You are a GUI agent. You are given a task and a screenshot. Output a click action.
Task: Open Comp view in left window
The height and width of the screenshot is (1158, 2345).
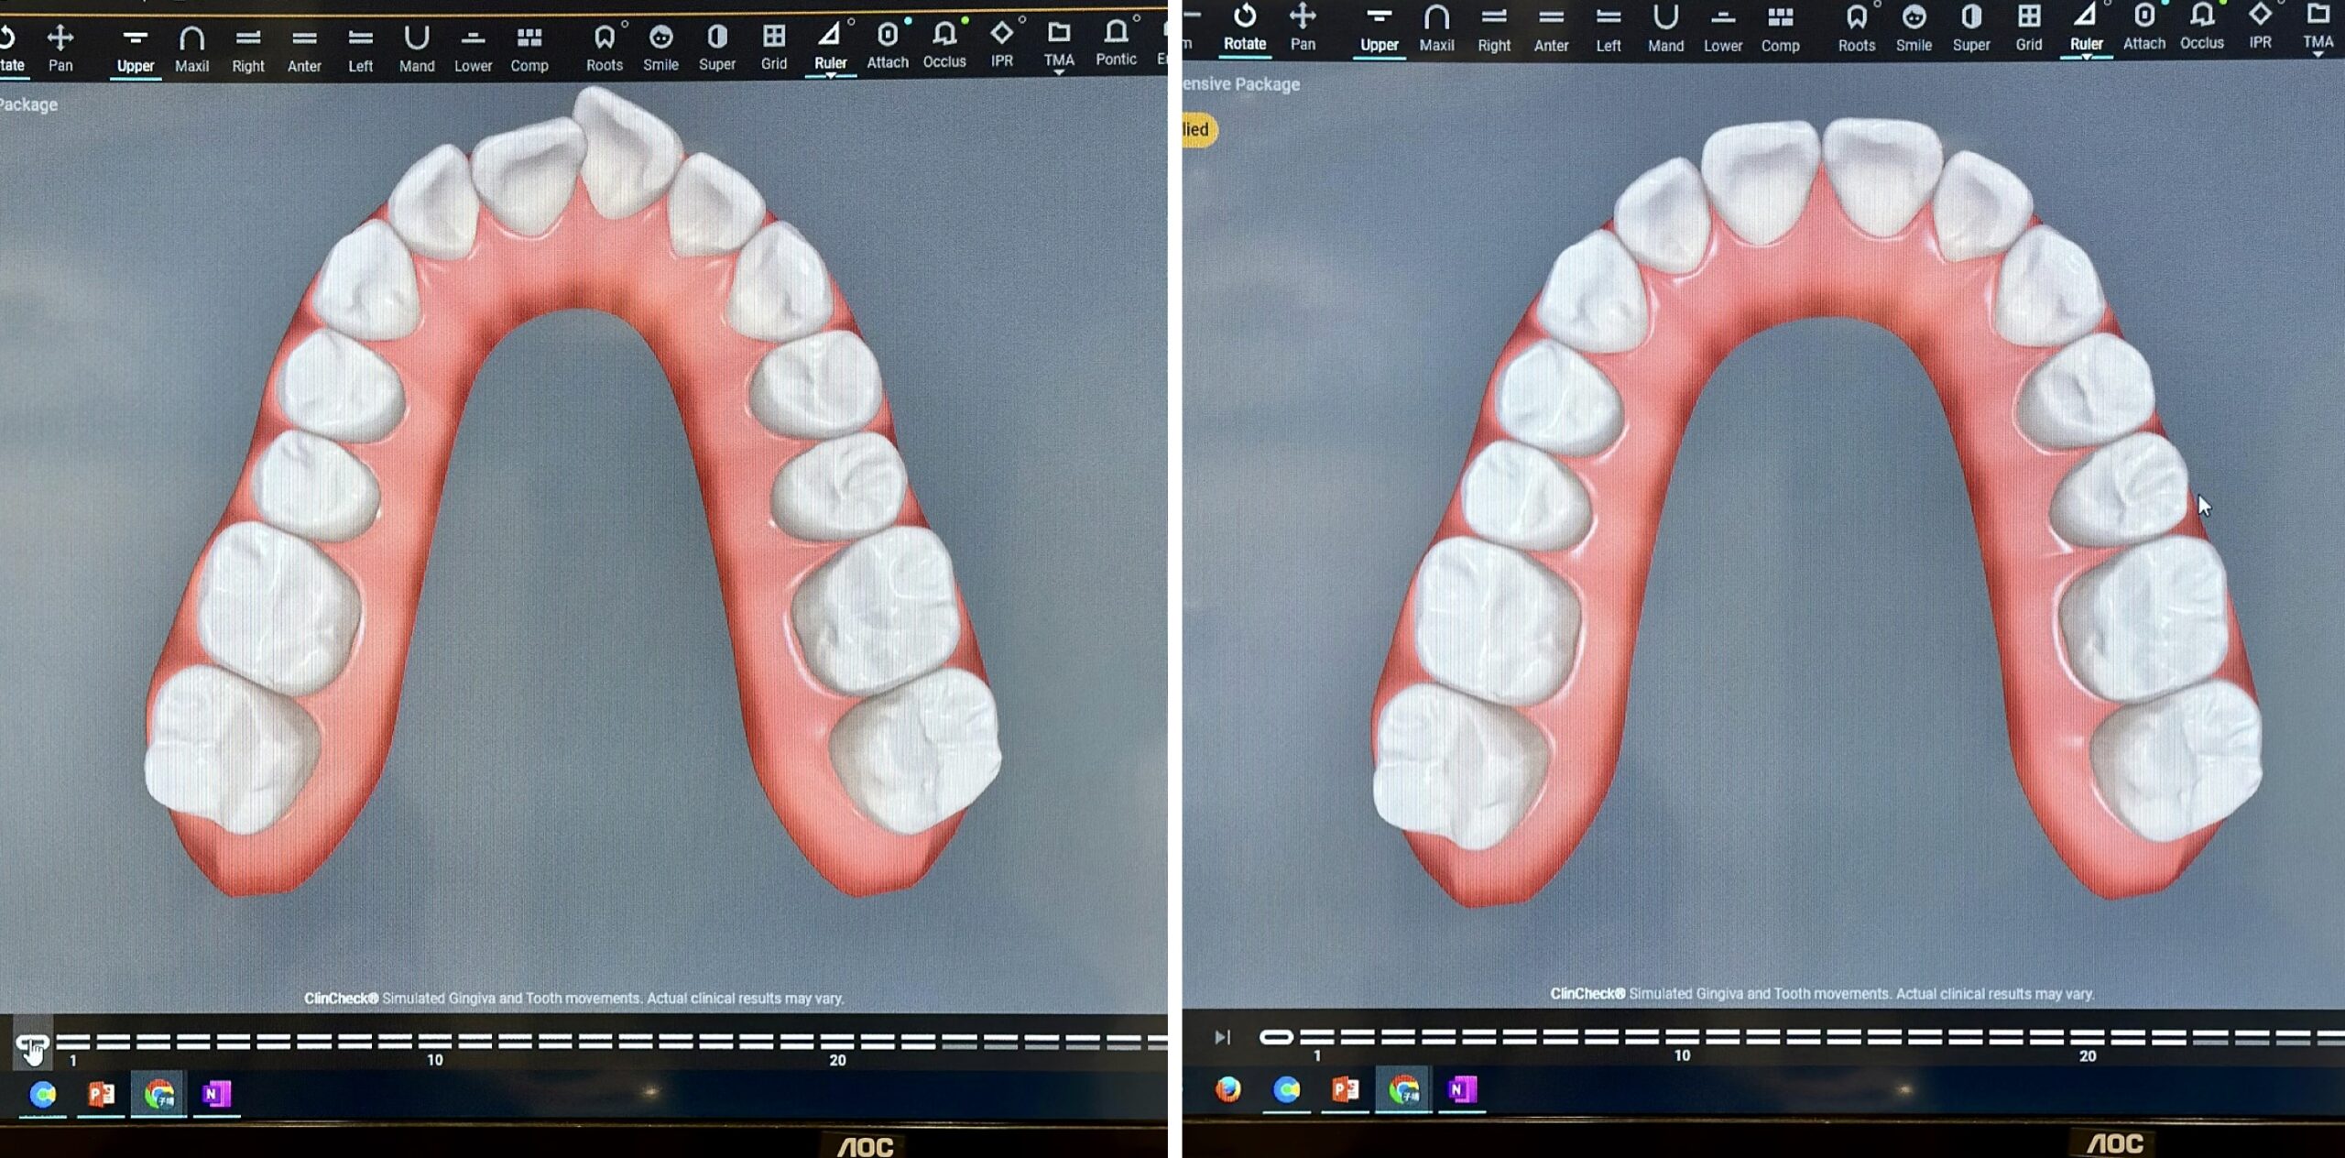[529, 48]
